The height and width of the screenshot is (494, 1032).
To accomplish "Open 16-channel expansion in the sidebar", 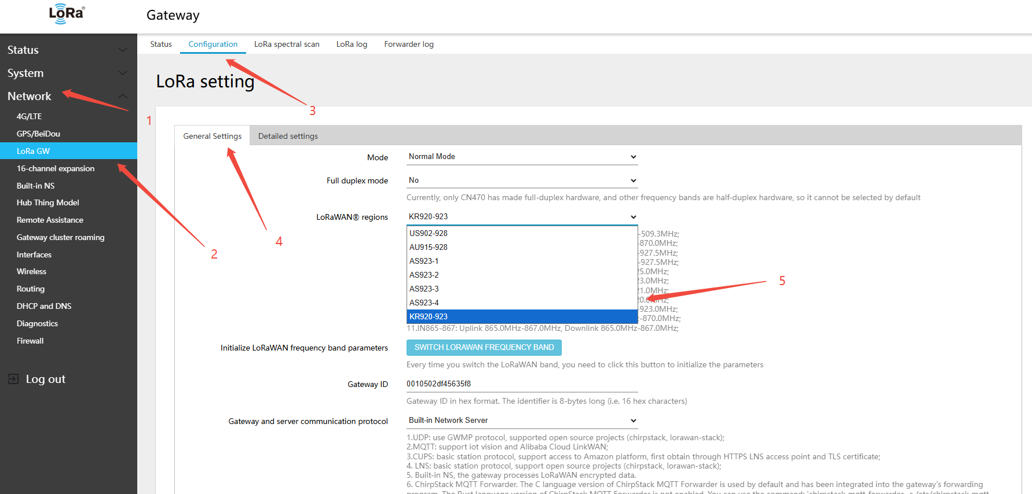I will 56,168.
